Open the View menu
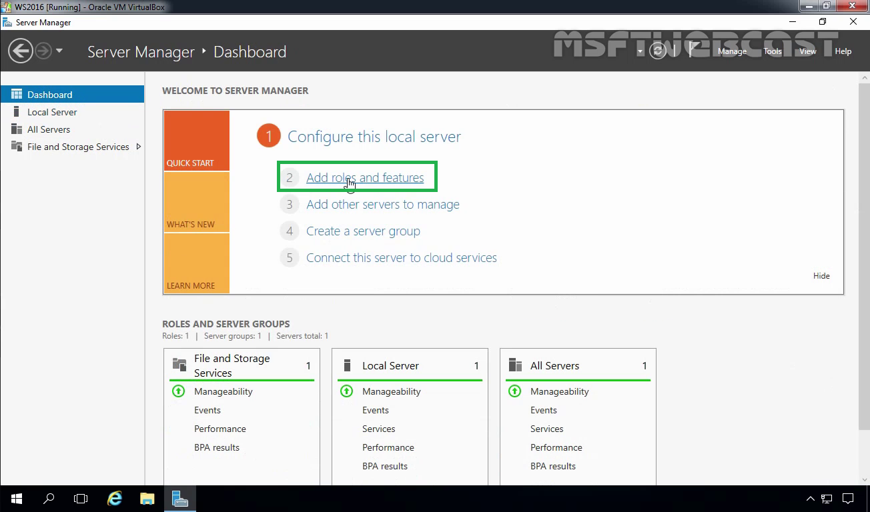This screenshot has width=870, height=512. point(808,51)
